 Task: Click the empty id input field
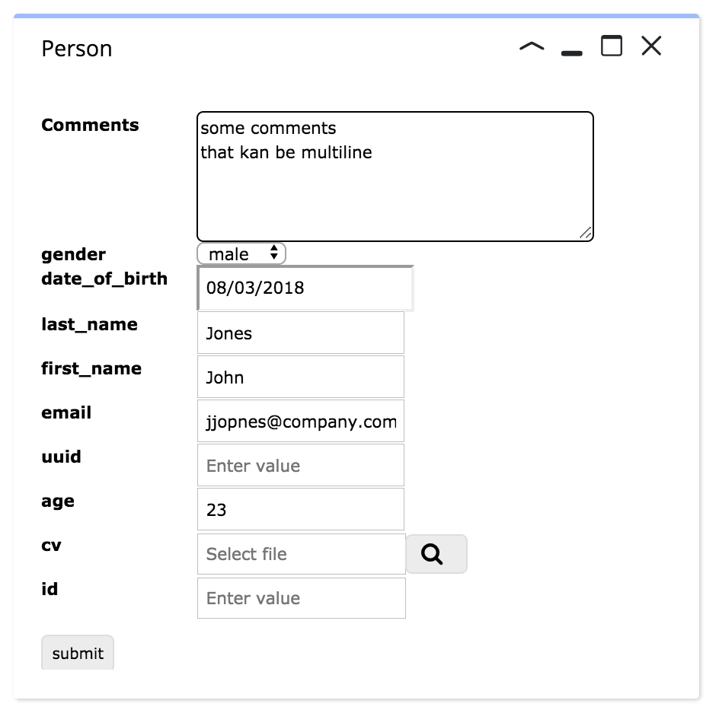tap(302, 598)
